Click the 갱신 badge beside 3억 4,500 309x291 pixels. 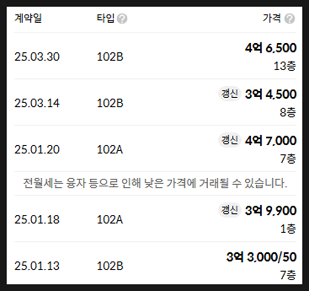point(230,94)
